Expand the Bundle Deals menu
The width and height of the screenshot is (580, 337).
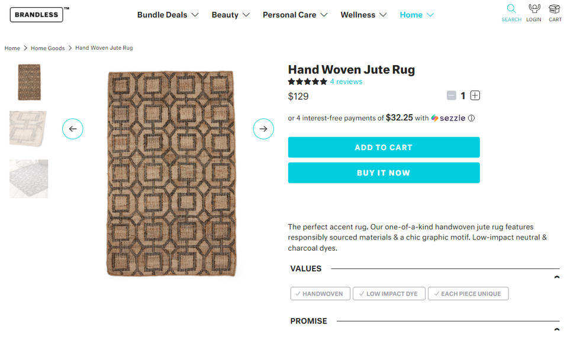168,15
